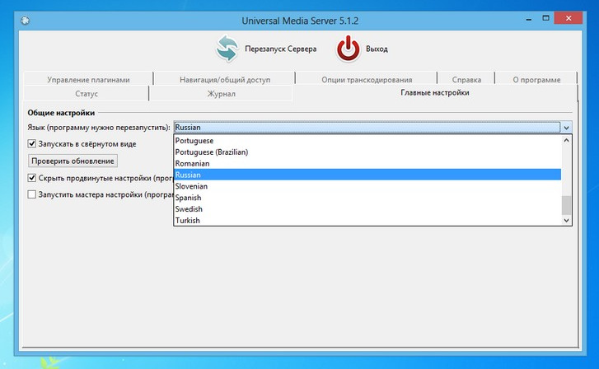599x369 pixels.
Task: Click the language field showing Russian
Action: point(367,128)
